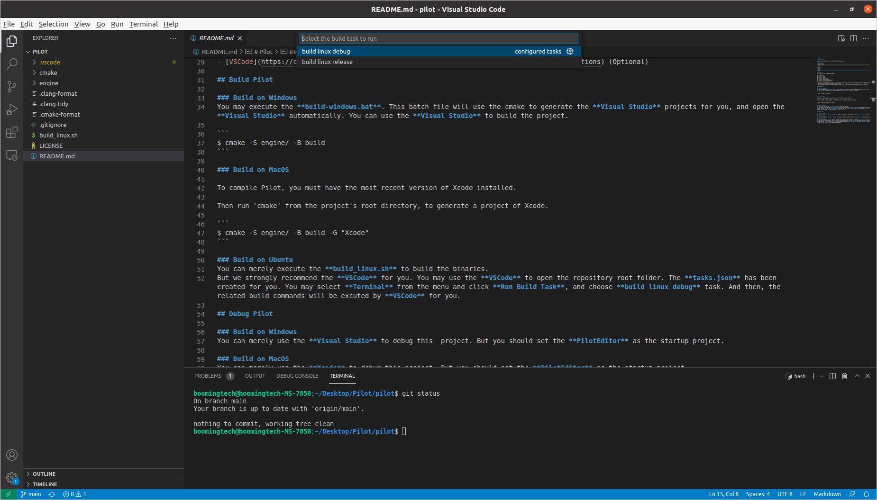Open the Run menu

pos(117,24)
